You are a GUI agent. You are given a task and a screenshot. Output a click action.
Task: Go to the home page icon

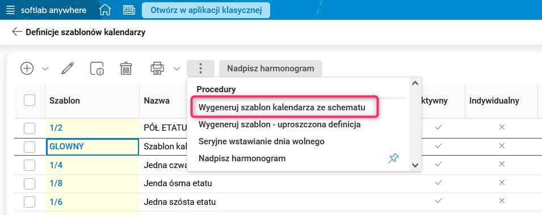(105, 10)
